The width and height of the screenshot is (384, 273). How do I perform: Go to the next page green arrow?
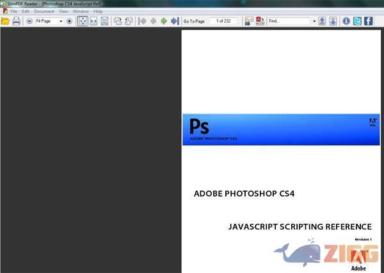pos(164,21)
